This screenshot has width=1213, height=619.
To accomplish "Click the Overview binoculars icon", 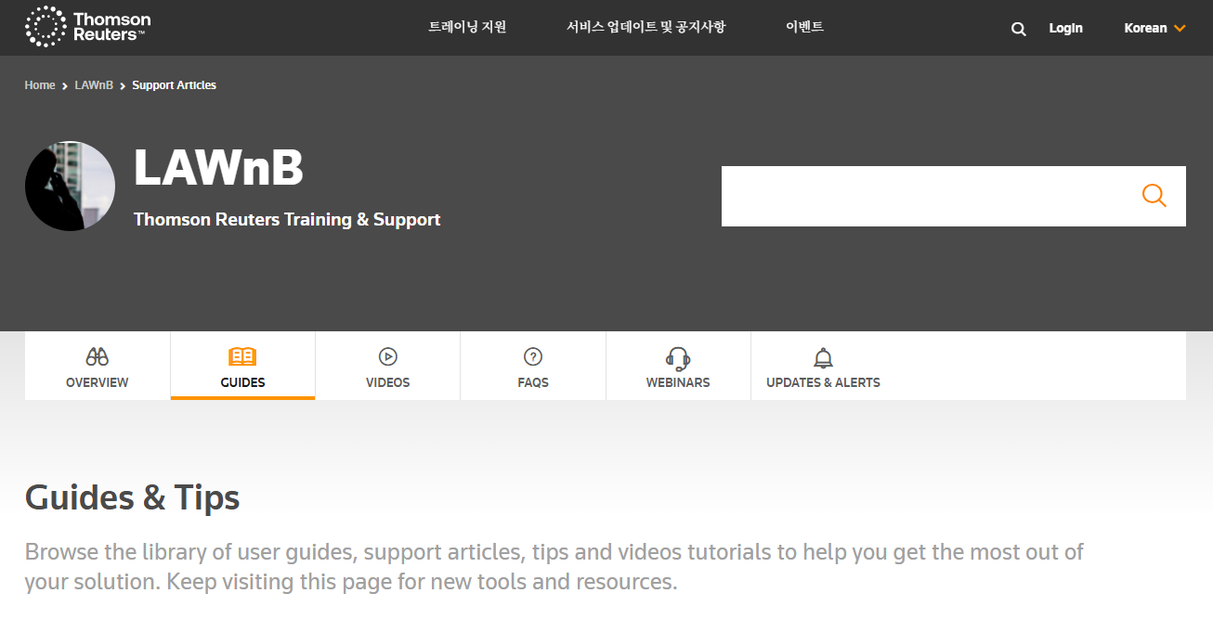I will pos(98,356).
